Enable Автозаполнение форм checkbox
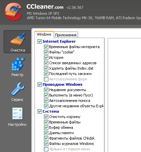 click(x=46, y=79)
